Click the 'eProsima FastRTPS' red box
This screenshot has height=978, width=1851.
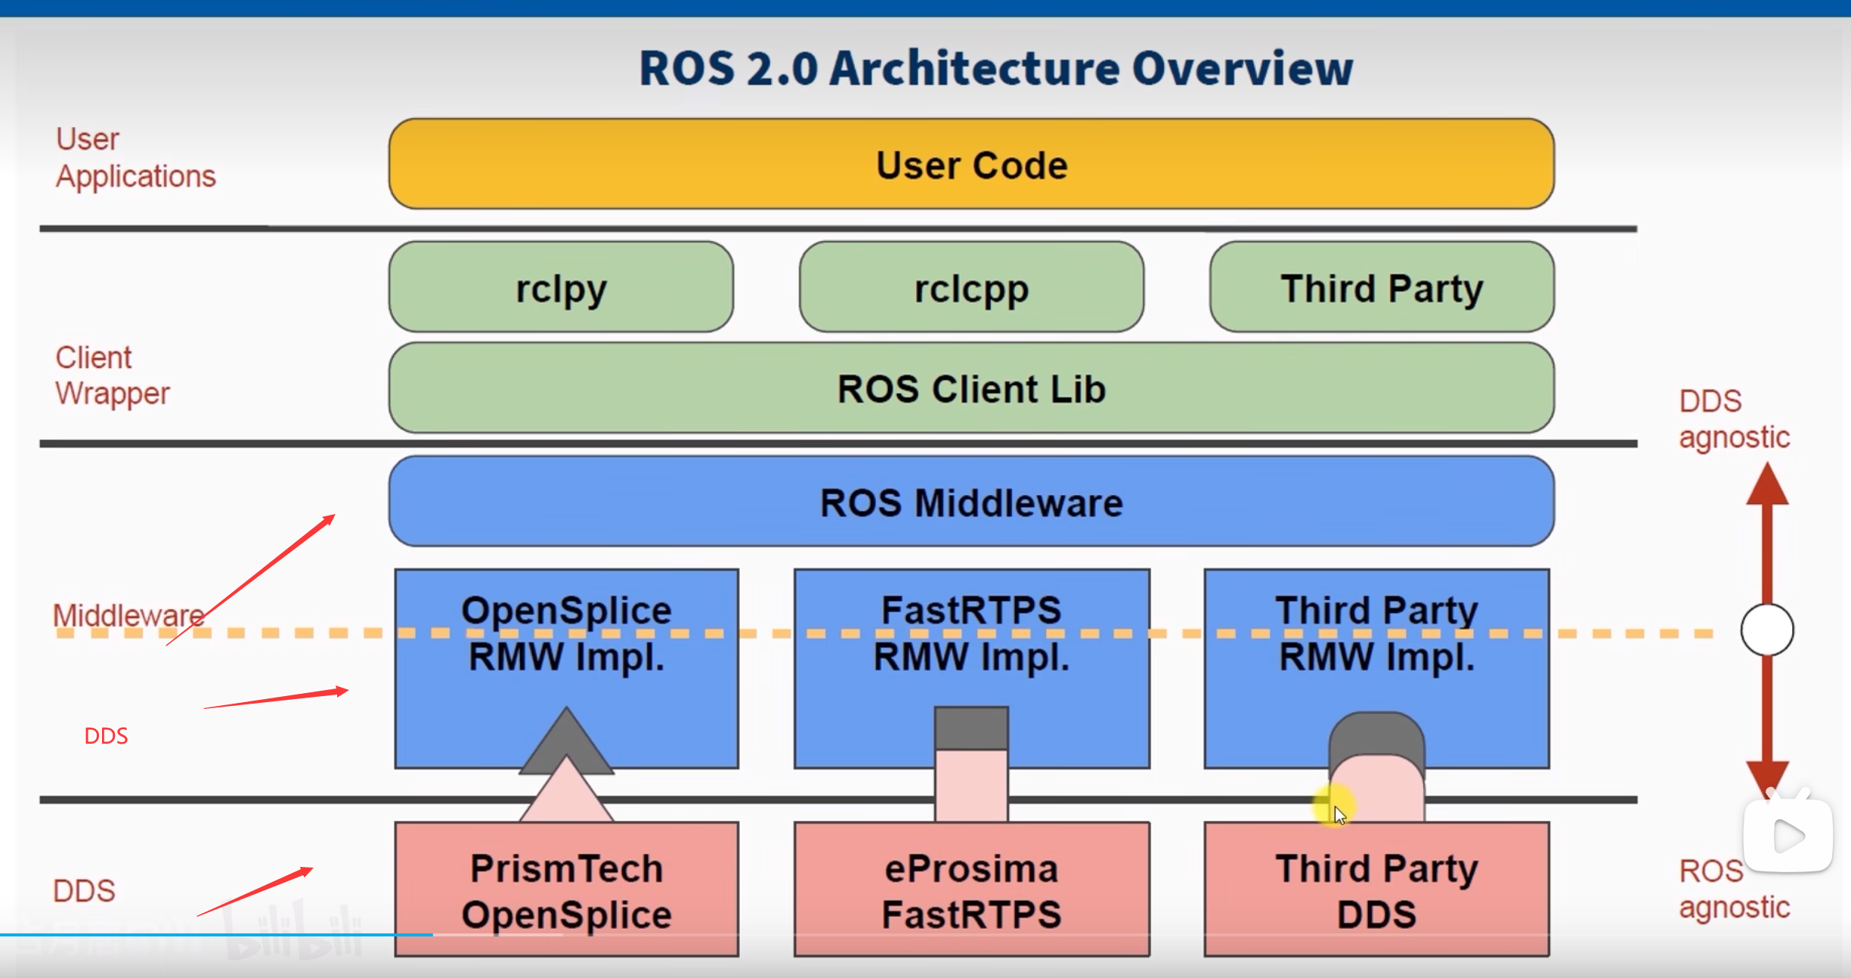(x=971, y=889)
